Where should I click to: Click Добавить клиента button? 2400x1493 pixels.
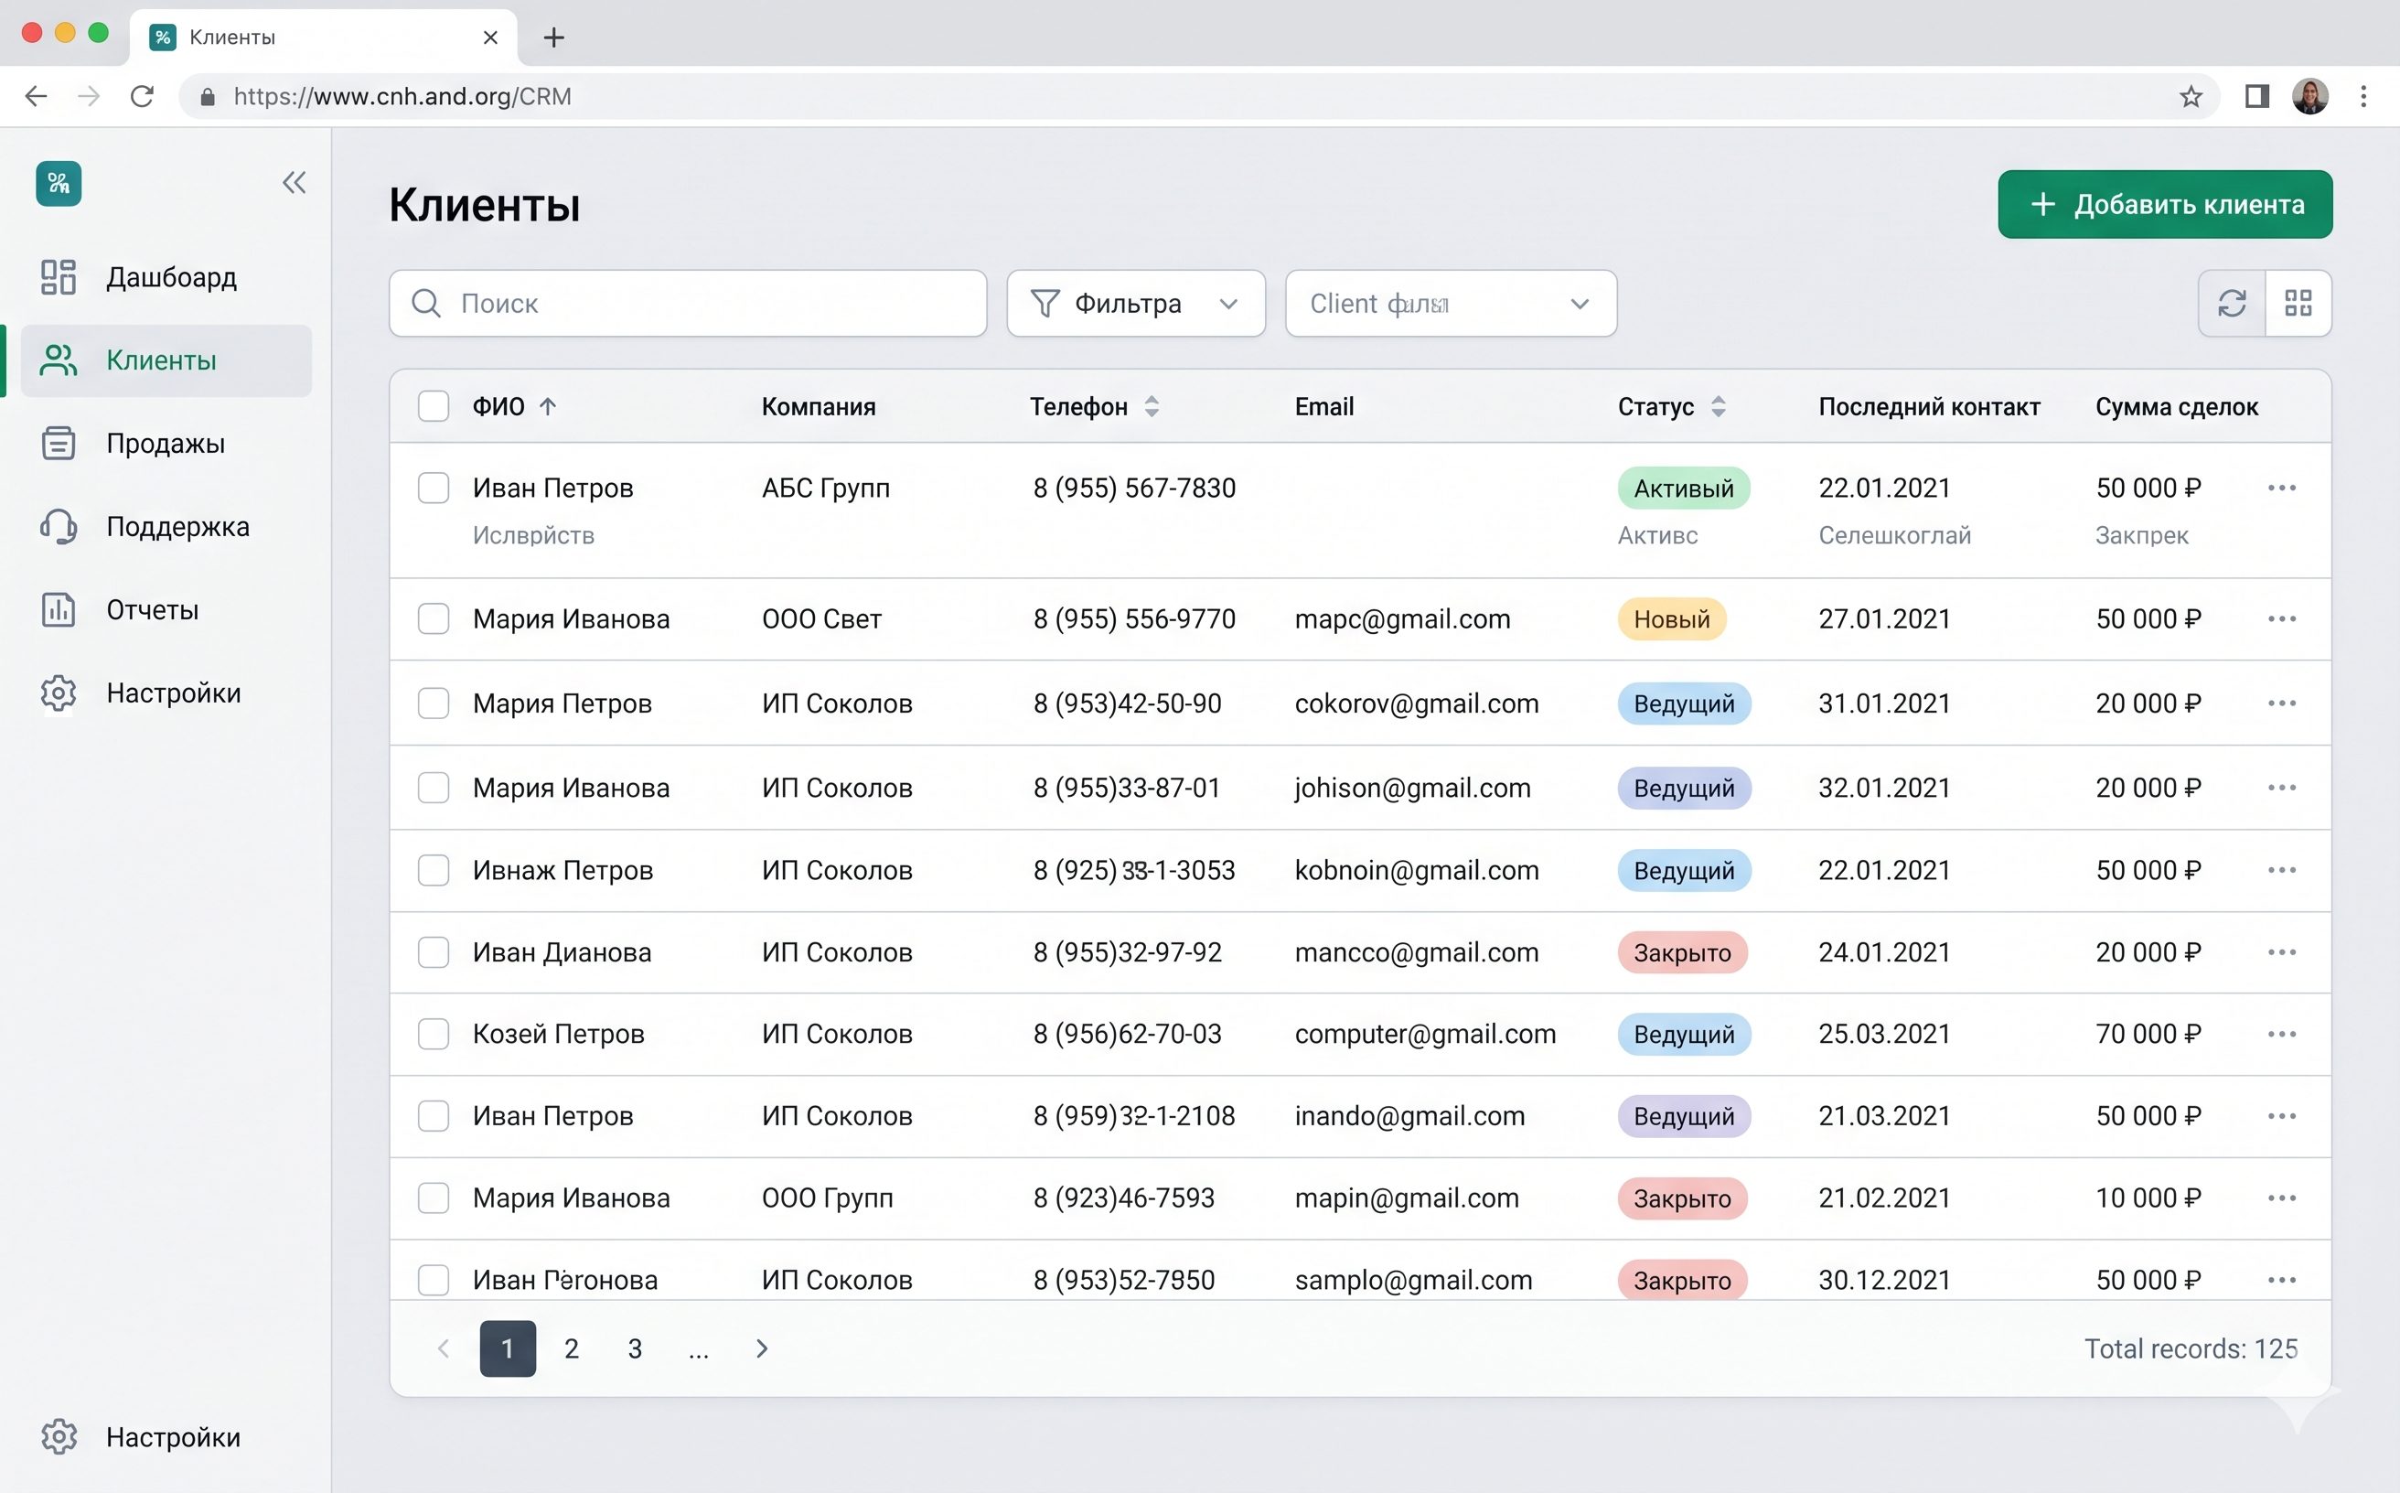pyautogui.click(x=2165, y=204)
